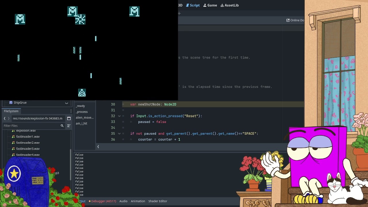Viewport: 368px width, 207px height.
Task: Toggle FileSystem split mode icon
Action: (69, 118)
